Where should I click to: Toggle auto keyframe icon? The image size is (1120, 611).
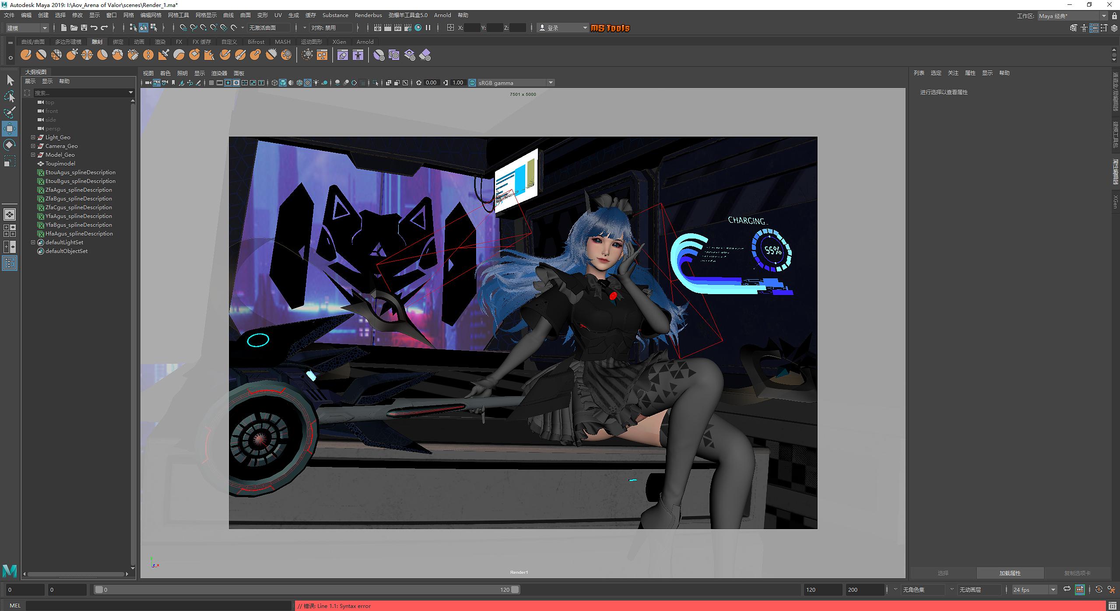tap(1099, 589)
